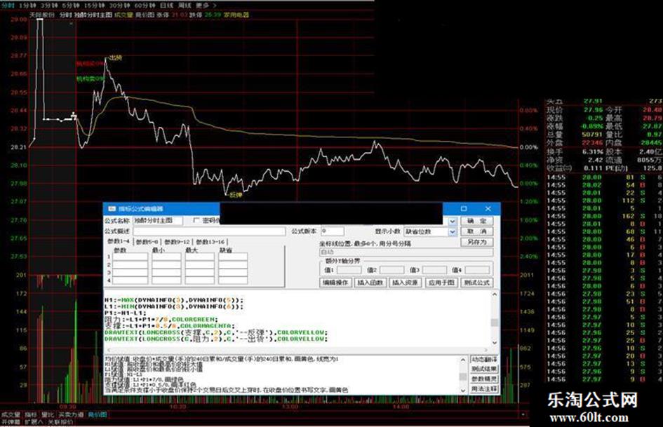The image size is (663, 427).
Task: Switch to the 30分钟 chart period tab
Action: click(x=119, y=5)
